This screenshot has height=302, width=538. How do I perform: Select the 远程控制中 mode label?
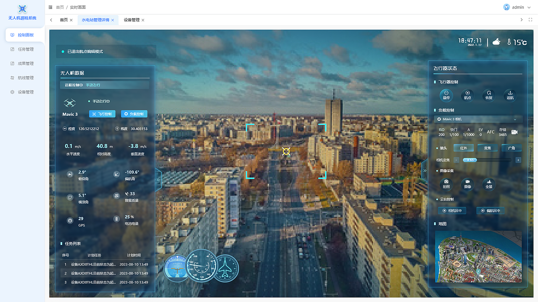(74, 85)
